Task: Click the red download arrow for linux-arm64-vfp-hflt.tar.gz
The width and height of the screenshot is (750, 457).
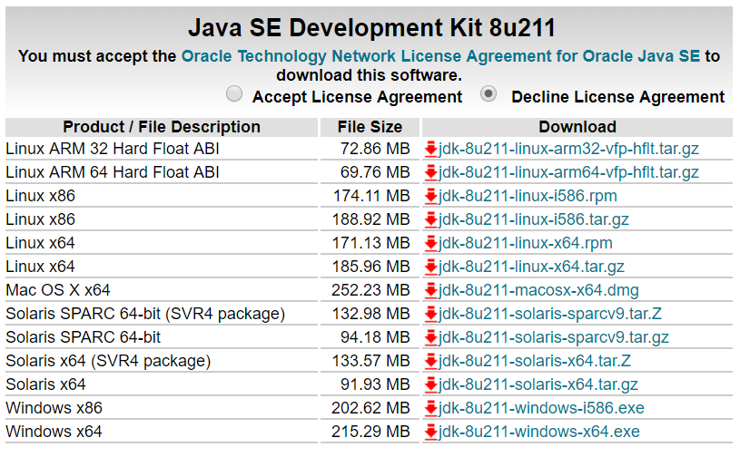Action: coord(431,172)
